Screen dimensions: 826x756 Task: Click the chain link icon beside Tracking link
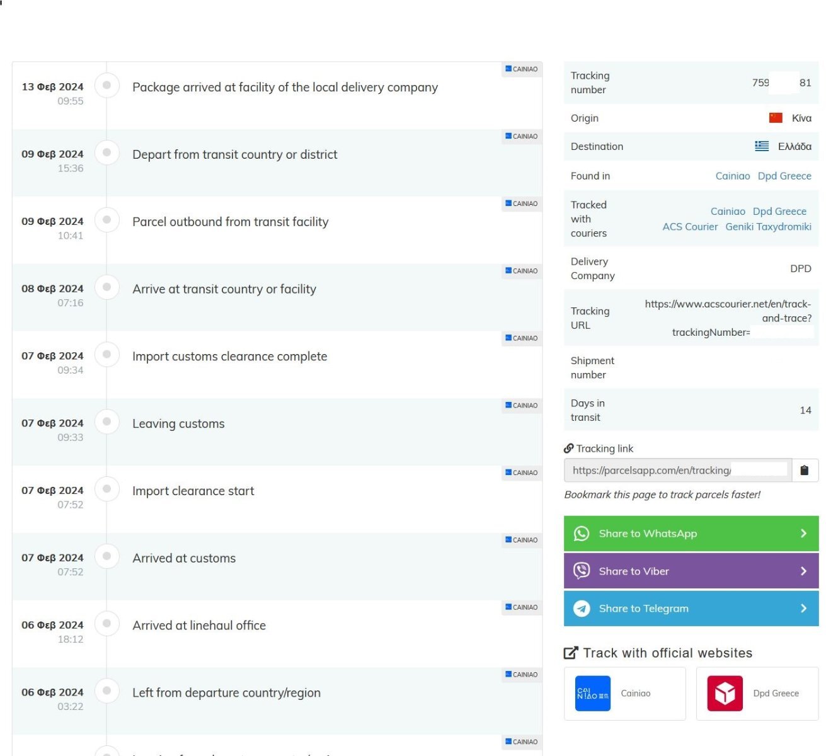[x=568, y=449]
